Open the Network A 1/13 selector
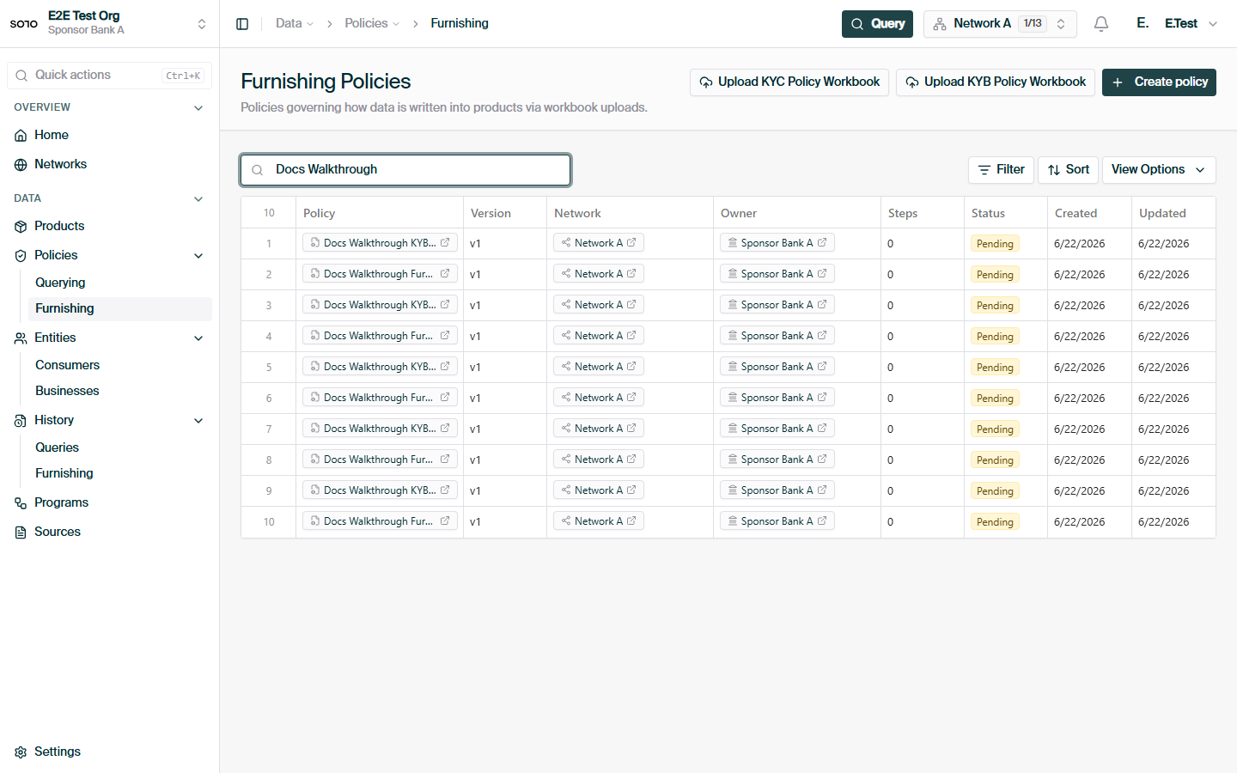This screenshot has width=1237, height=773. pos(1001,24)
